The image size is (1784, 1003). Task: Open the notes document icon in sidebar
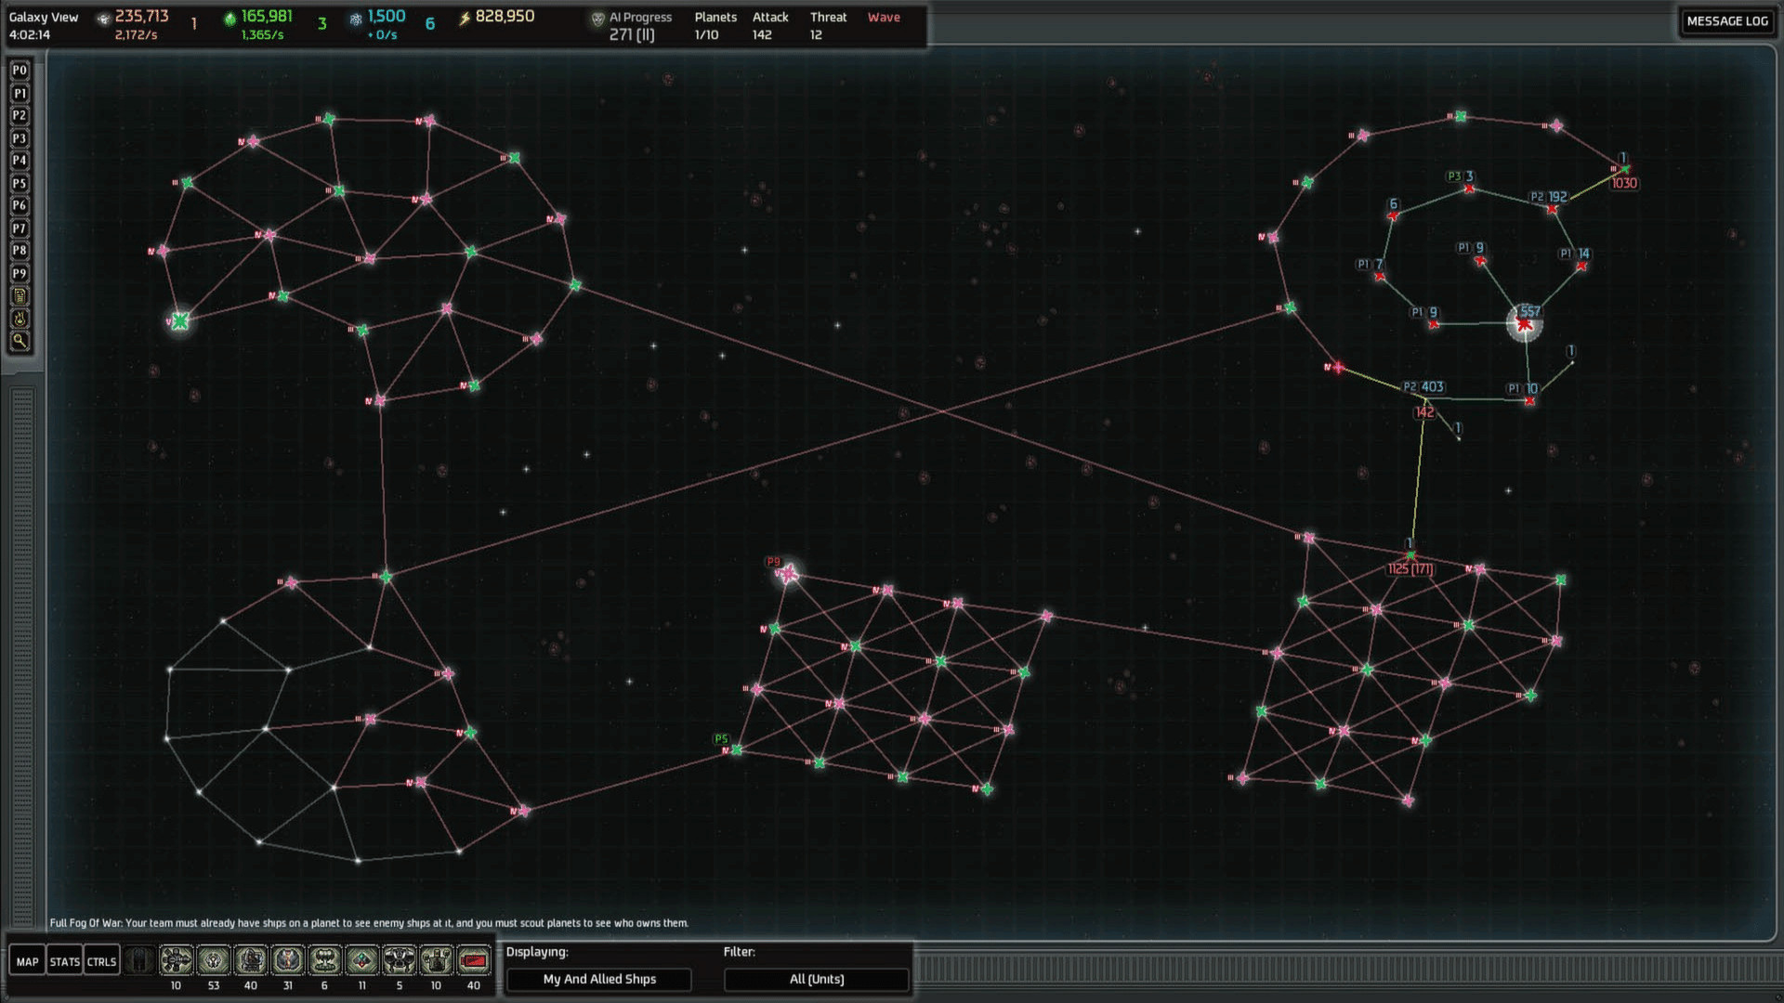click(20, 296)
